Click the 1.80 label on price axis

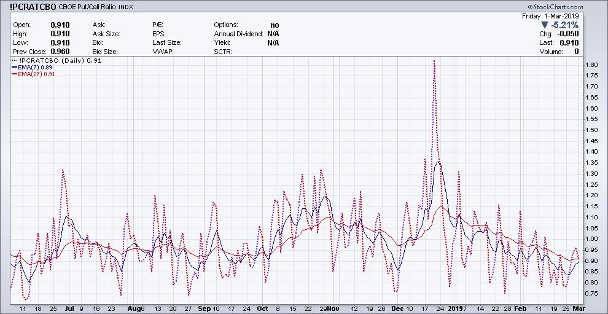591,65
